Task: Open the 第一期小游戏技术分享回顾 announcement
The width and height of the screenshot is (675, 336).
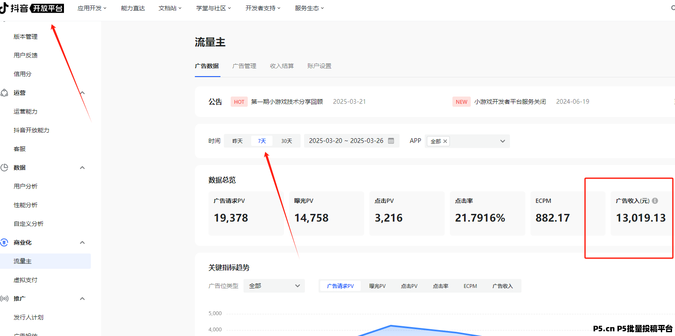Action: click(287, 102)
